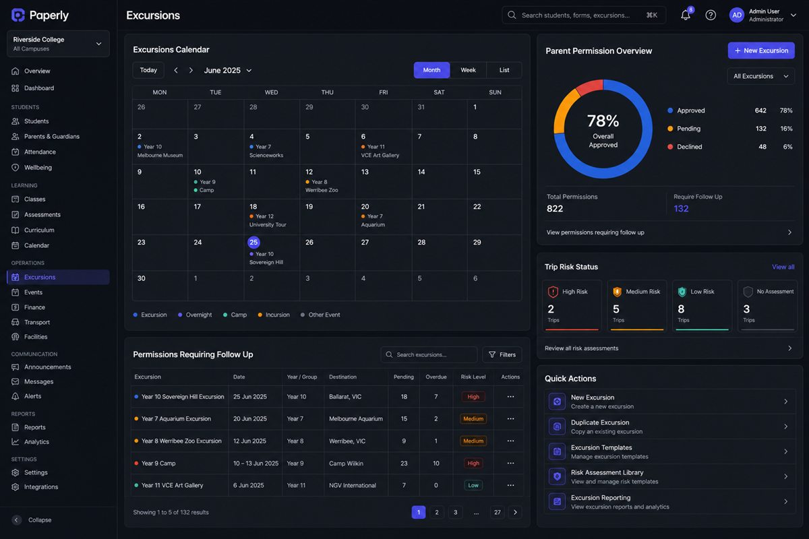Viewport: 809px width, 539px height.
Task: Click the 132 Require Follow Up value
Action: point(681,209)
